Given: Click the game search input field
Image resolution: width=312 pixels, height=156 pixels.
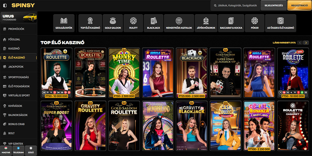Looking at the screenshot, I should click(x=237, y=5).
